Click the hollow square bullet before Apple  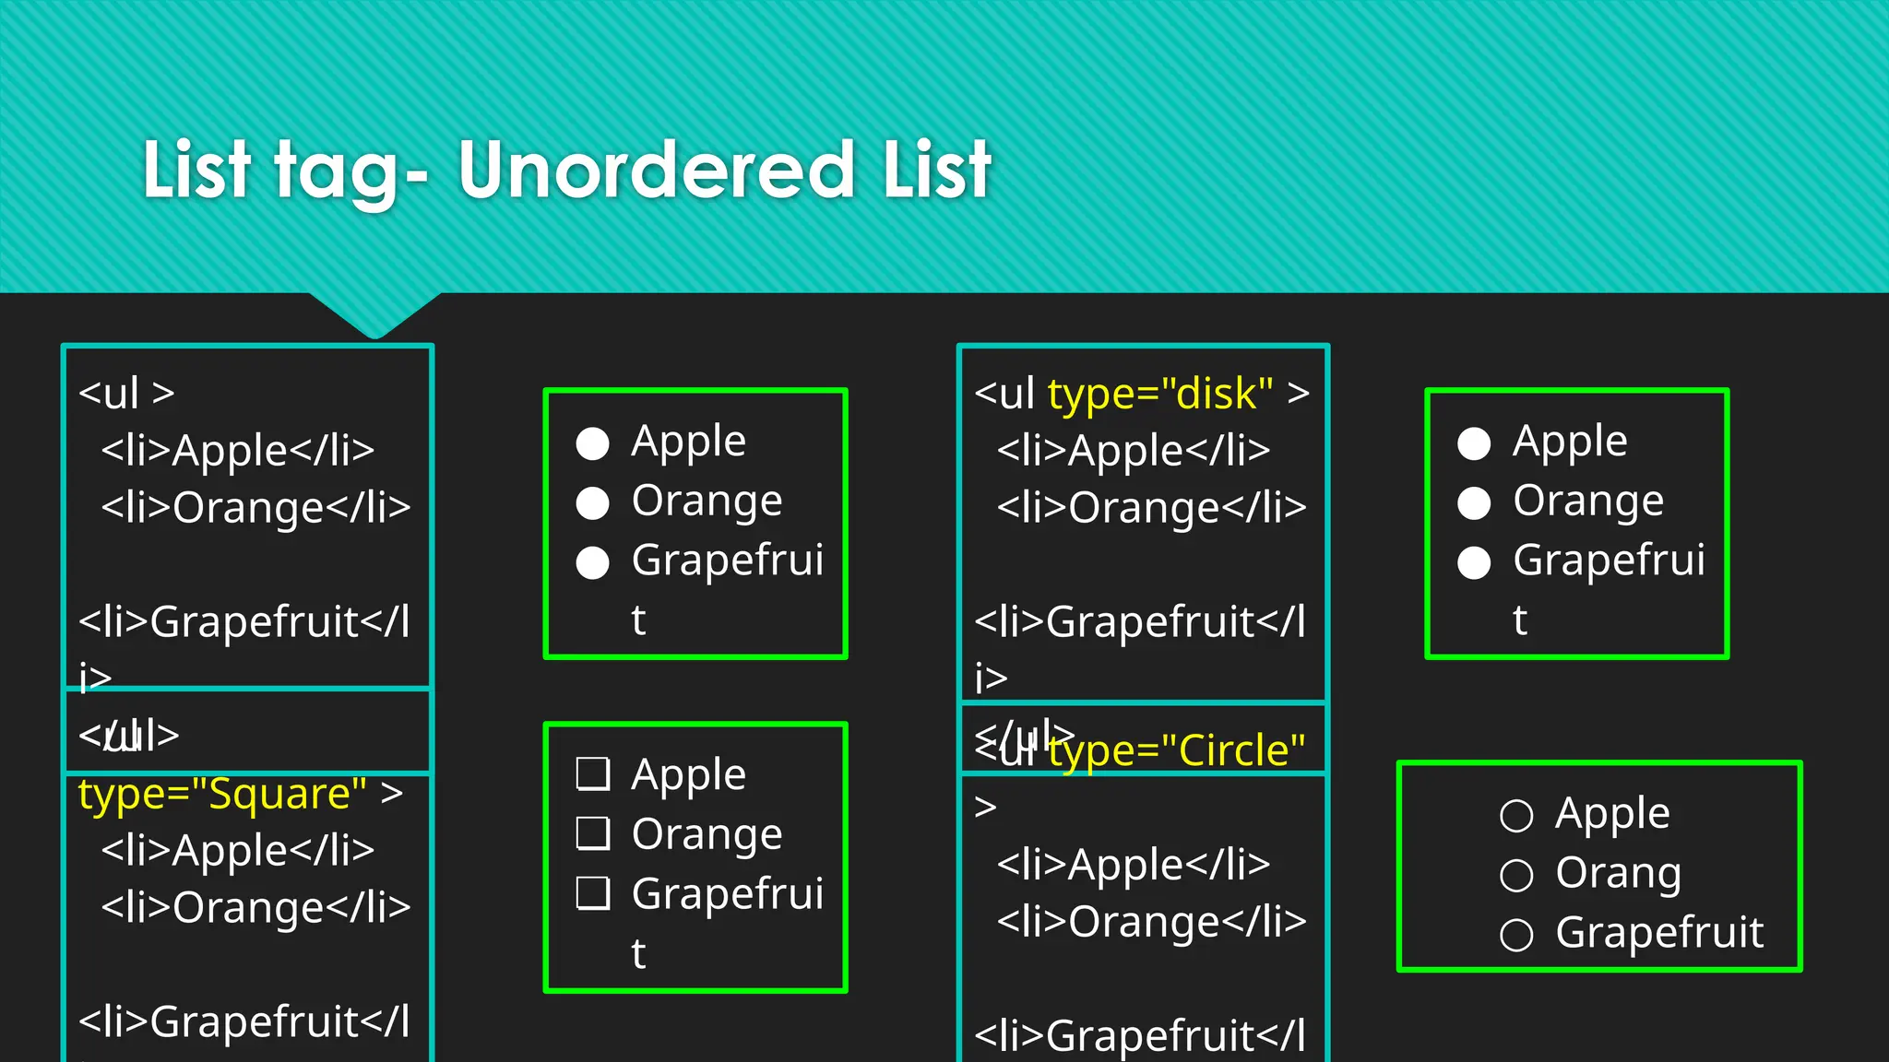click(x=593, y=774)
